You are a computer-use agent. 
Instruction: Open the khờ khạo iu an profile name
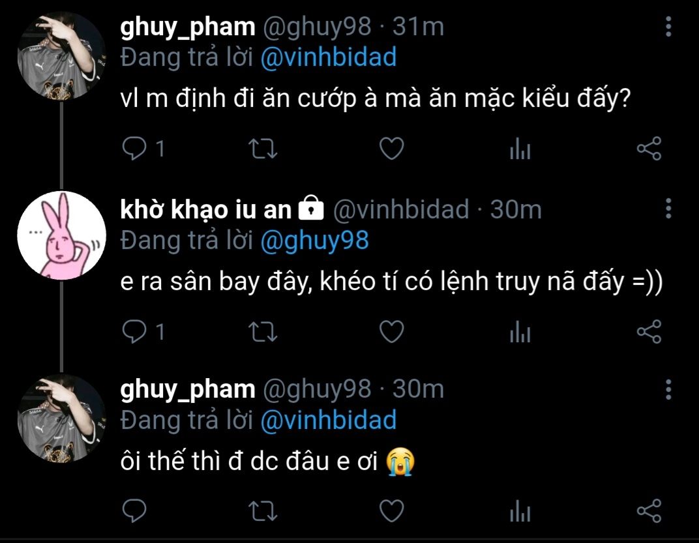[205, 209]
